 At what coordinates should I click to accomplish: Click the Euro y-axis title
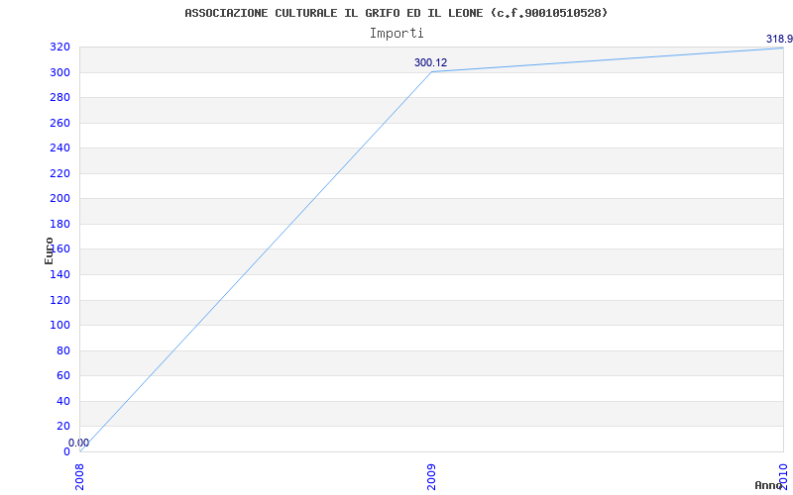(49, 250)
